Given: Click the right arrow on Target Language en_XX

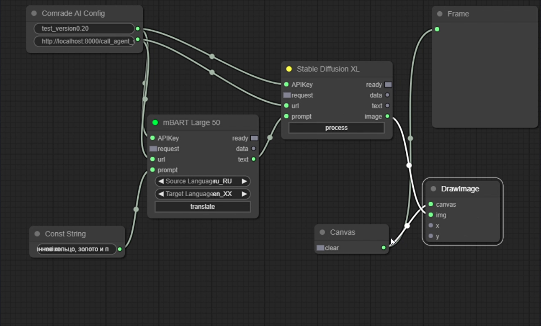Looking at the screenshot, I should pos(244,194).
